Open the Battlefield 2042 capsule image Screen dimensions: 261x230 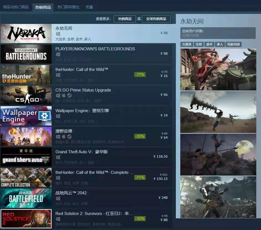[x=26, y=198]
